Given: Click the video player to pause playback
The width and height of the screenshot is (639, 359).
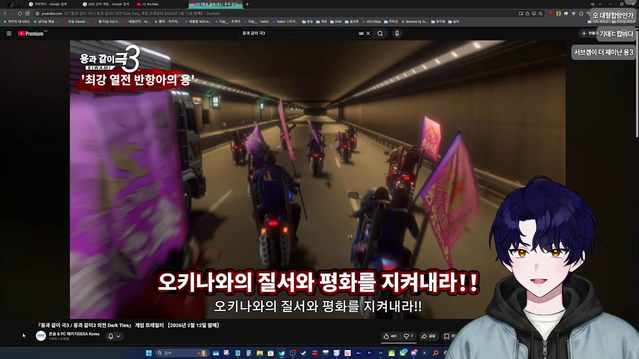Looking at the screenshot, I should point(318,179).
